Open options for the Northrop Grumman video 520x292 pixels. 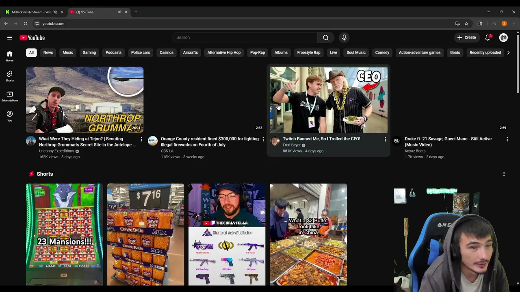click(141, 139)
